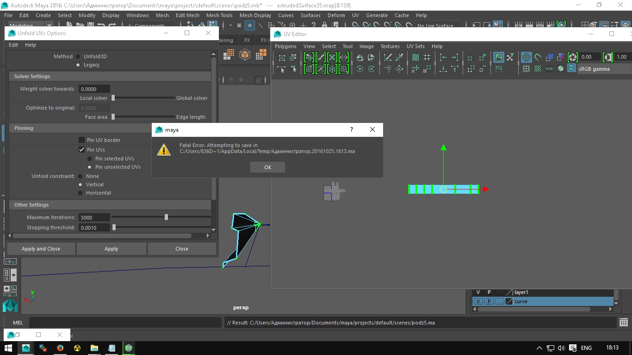Toggle the display image icon in UV Editor
Image resolution: width=632 pixels, height=355 pixels.
[498, 57]
